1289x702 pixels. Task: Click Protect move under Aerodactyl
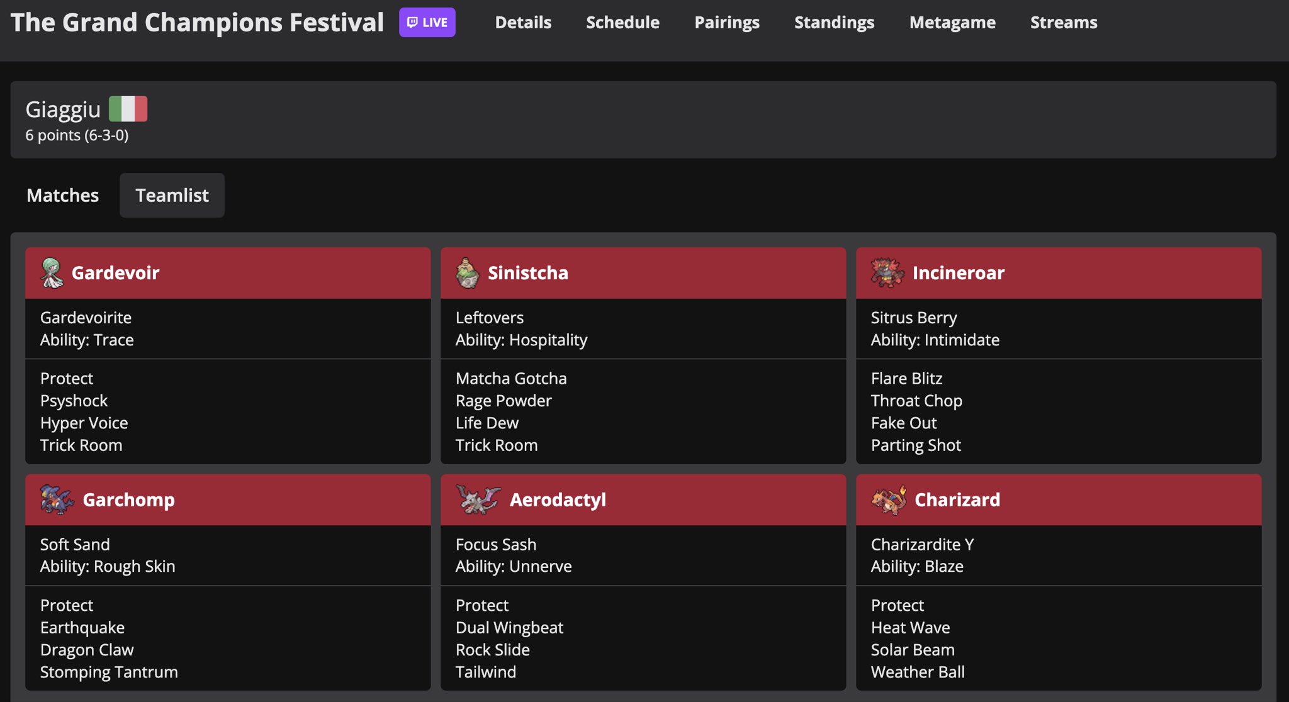[482, 605]
